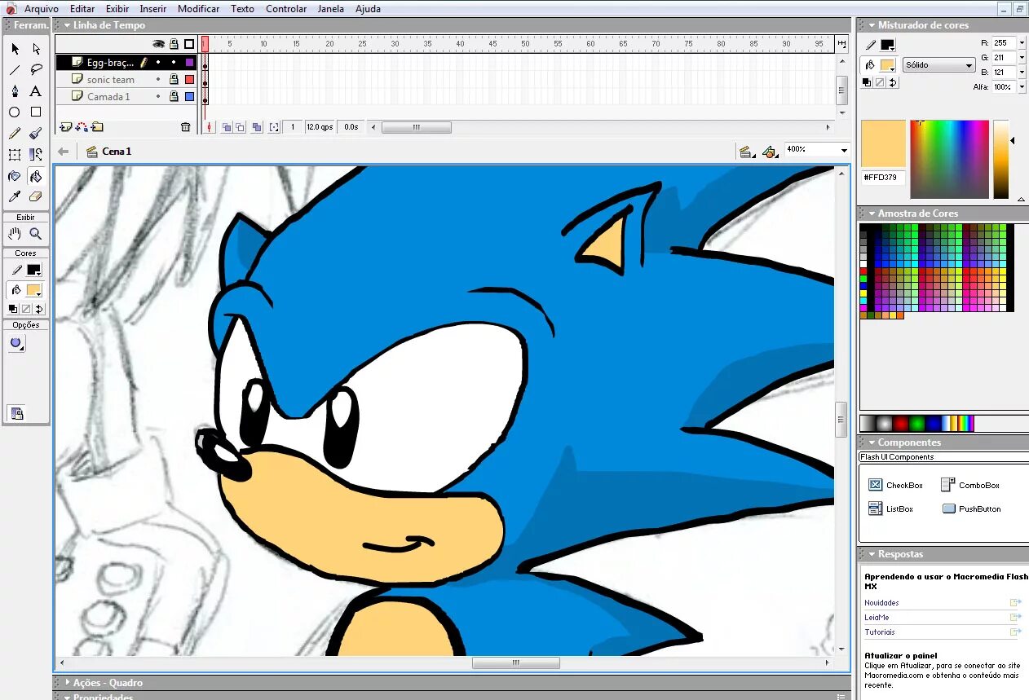Click Swap Colors icon in toolbox
Image resolution: width=1029 pixels, height=700 pixels.
[x=39, y=309]
